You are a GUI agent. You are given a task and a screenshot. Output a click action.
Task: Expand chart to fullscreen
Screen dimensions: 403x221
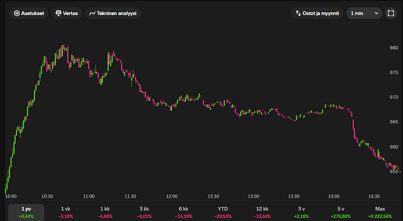coord(391,13)
